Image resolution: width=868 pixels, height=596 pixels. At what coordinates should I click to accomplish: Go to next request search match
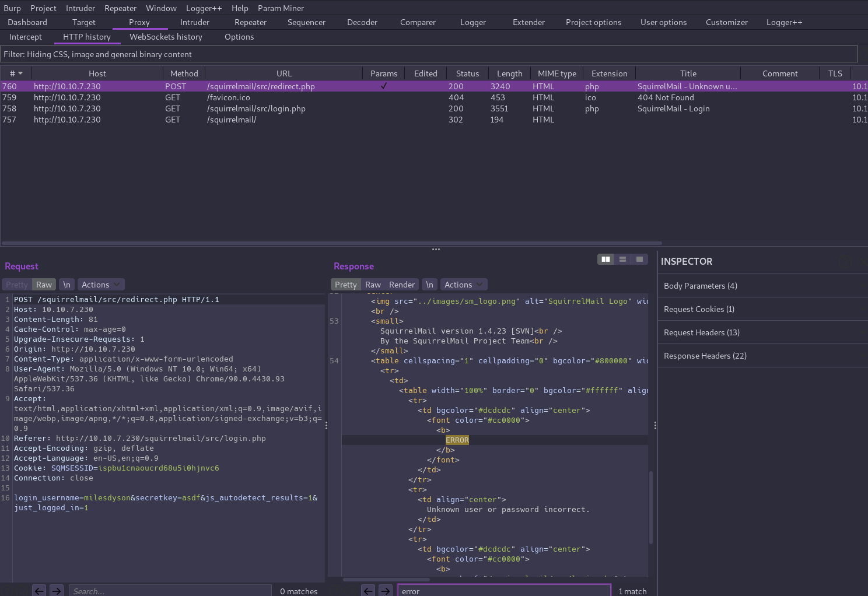57,591
